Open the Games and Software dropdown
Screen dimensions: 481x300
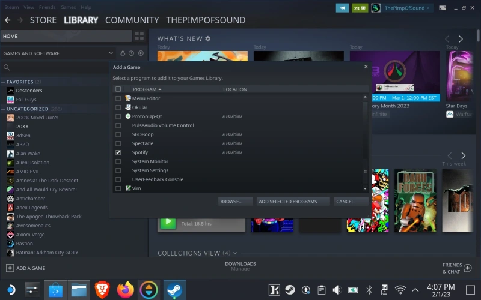coord(111,53)
